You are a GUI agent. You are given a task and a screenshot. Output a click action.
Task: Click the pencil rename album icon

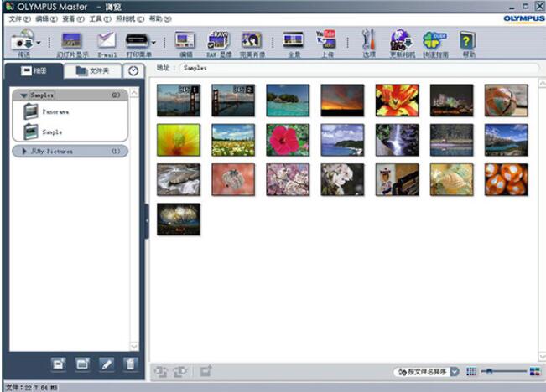[107, 364]
